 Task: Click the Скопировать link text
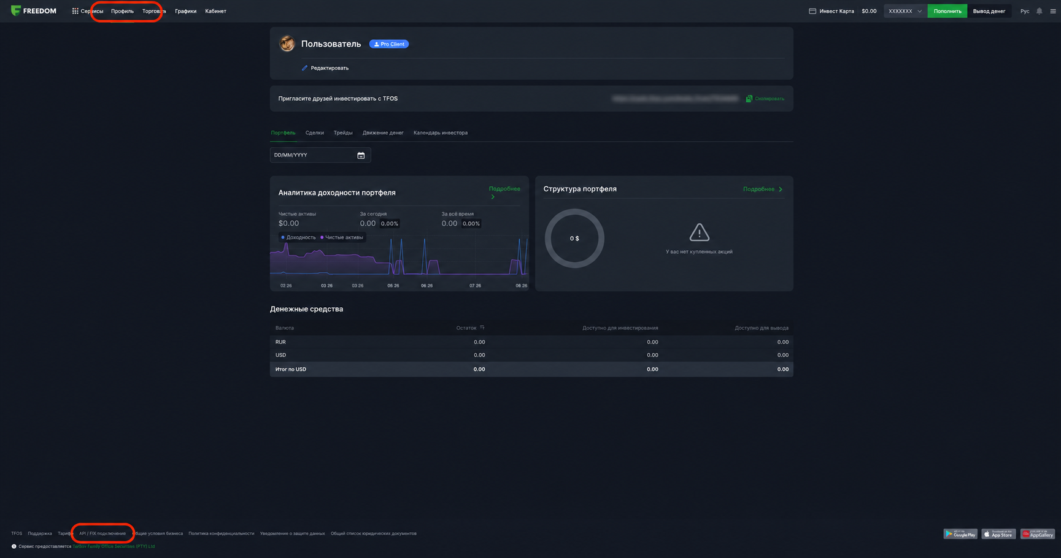[x=770, y=99]
